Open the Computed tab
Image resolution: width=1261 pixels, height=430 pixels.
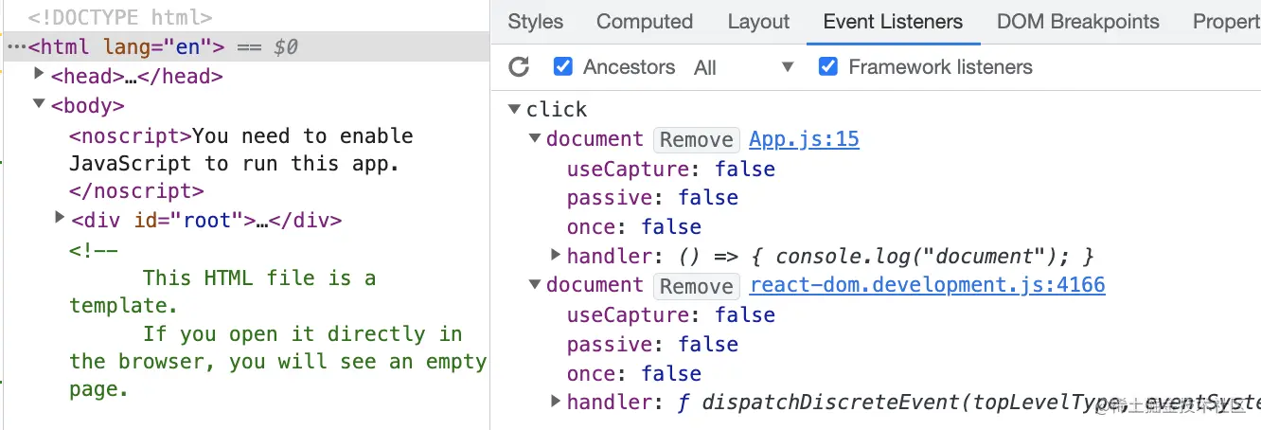(644, 22)
